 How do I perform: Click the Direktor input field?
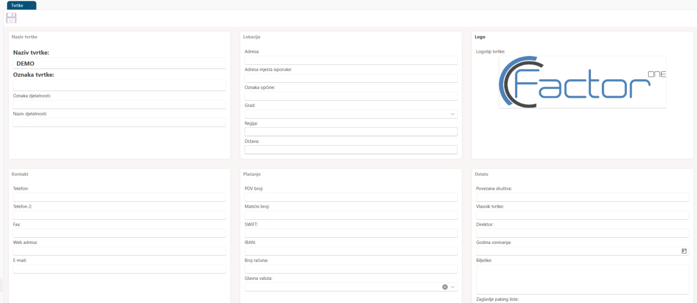point(583,233)
